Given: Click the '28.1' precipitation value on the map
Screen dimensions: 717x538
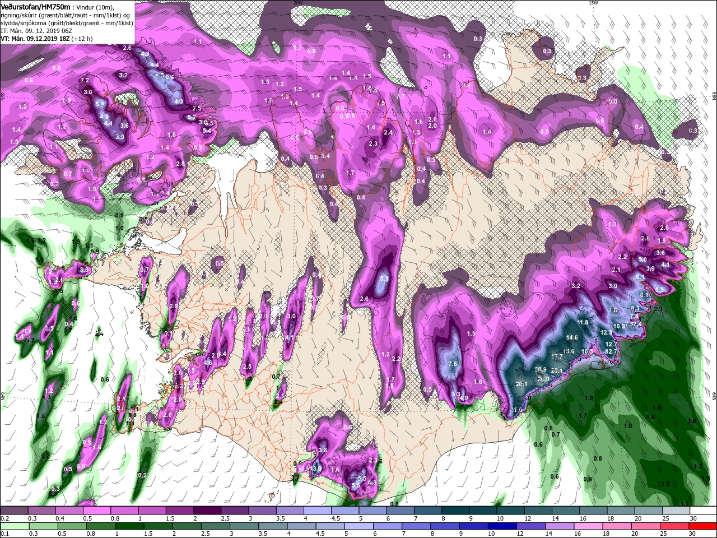Looking at the screenshot, I should click(556, 370).
